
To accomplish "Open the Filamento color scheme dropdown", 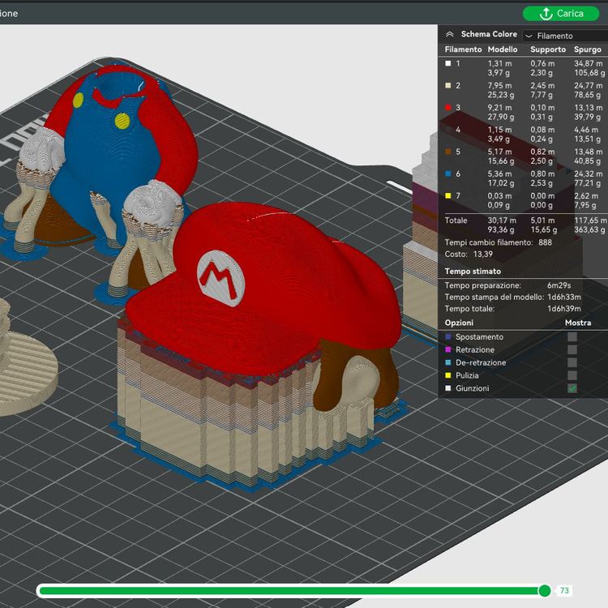I will (x=565, y=36).
